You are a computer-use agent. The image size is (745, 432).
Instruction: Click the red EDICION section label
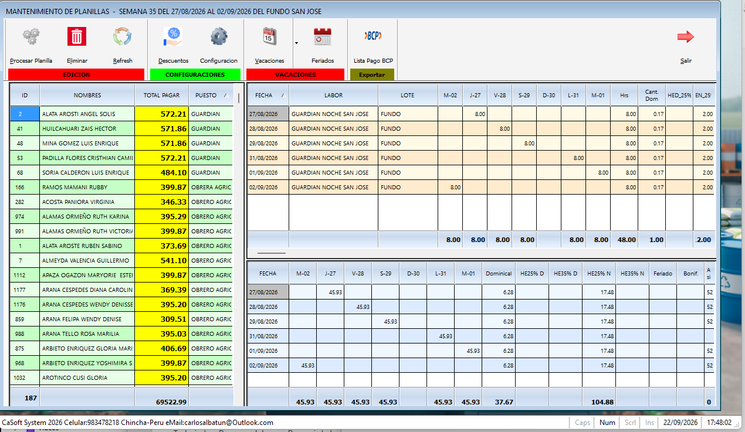tap(76, 74)
